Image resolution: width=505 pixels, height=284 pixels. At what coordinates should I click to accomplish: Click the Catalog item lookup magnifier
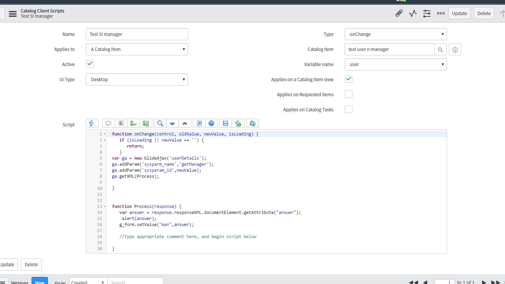[440, 49]
